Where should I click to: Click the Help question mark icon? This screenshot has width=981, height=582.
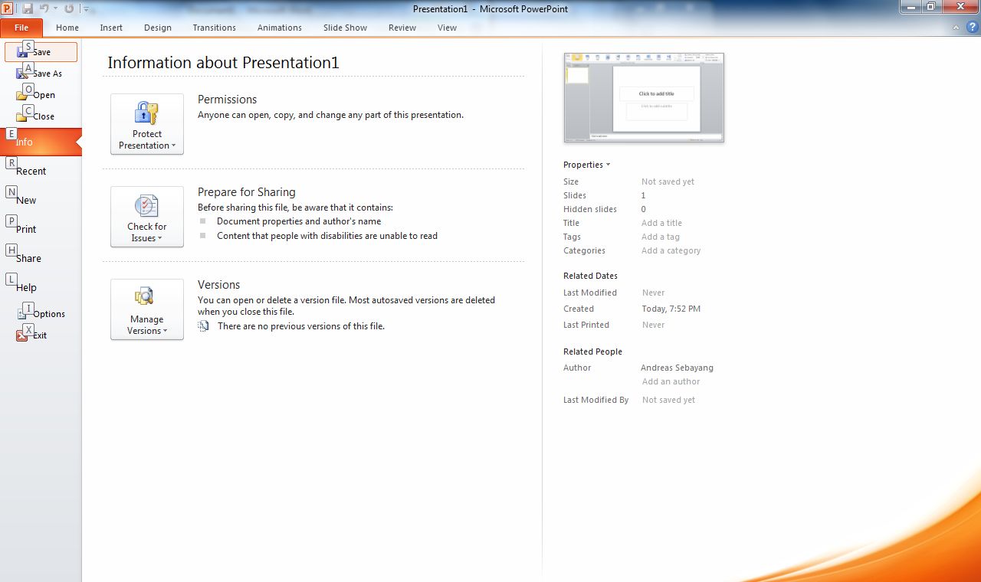tap(972, 28)
